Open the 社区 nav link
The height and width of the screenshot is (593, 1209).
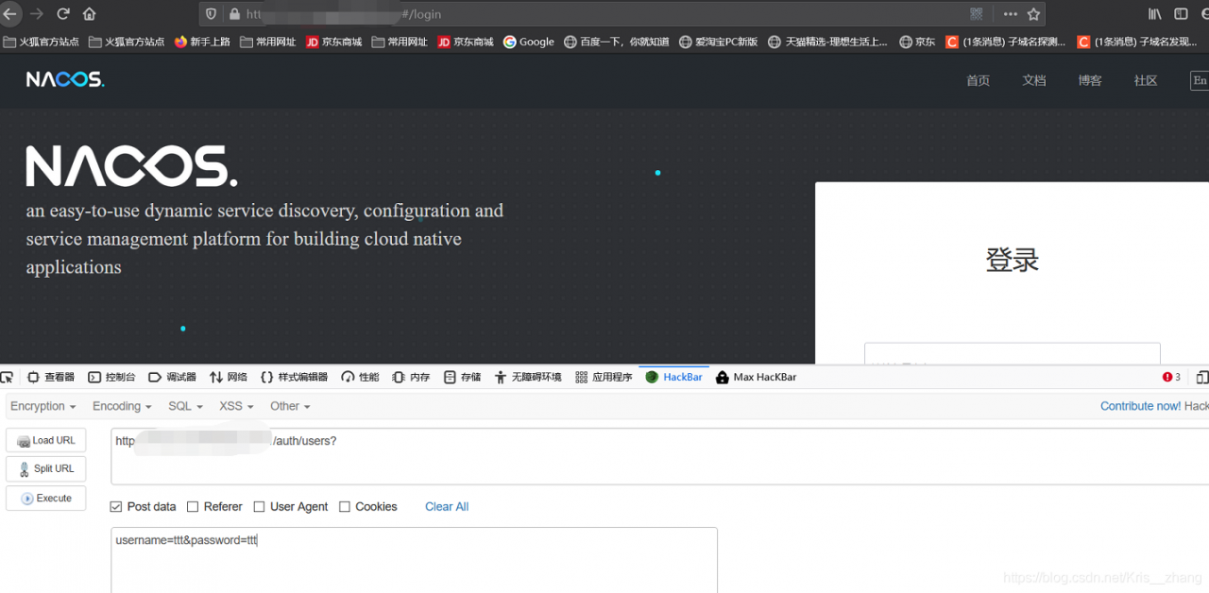pos(1146,80)
